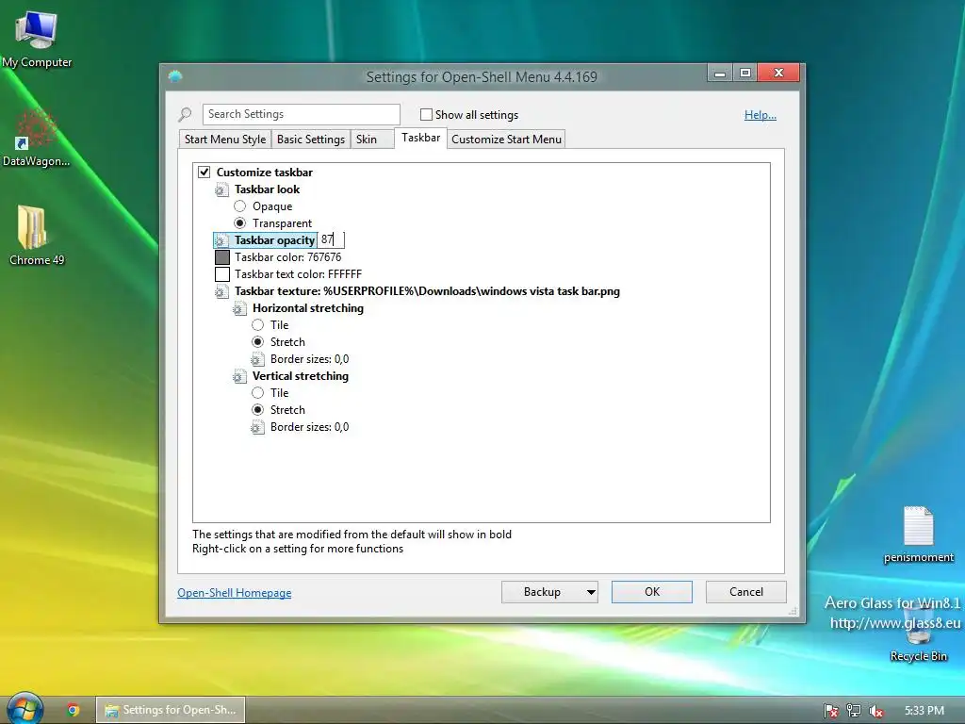Click the Backup button
Viewport: 965px width, 724px height.
click(542, 592)
